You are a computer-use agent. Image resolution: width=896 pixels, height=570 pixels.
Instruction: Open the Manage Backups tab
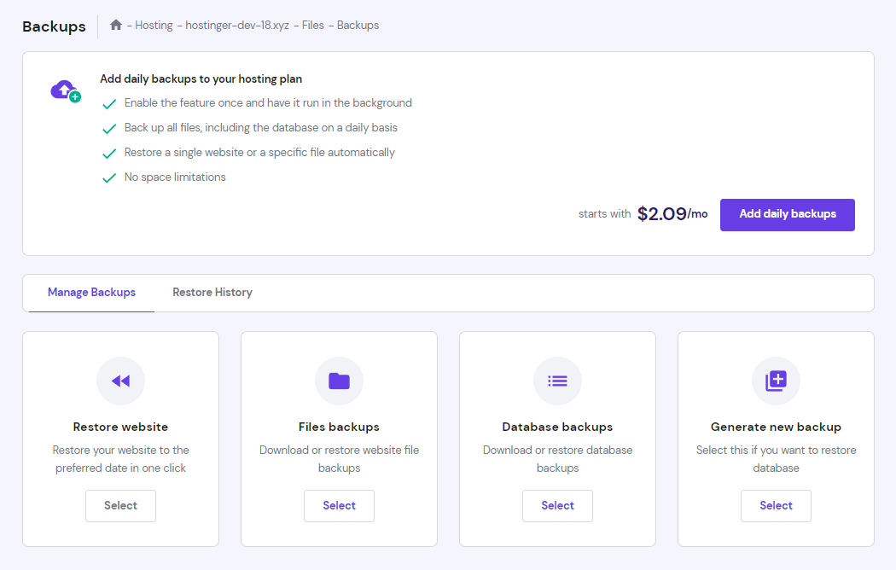point(91,292)
